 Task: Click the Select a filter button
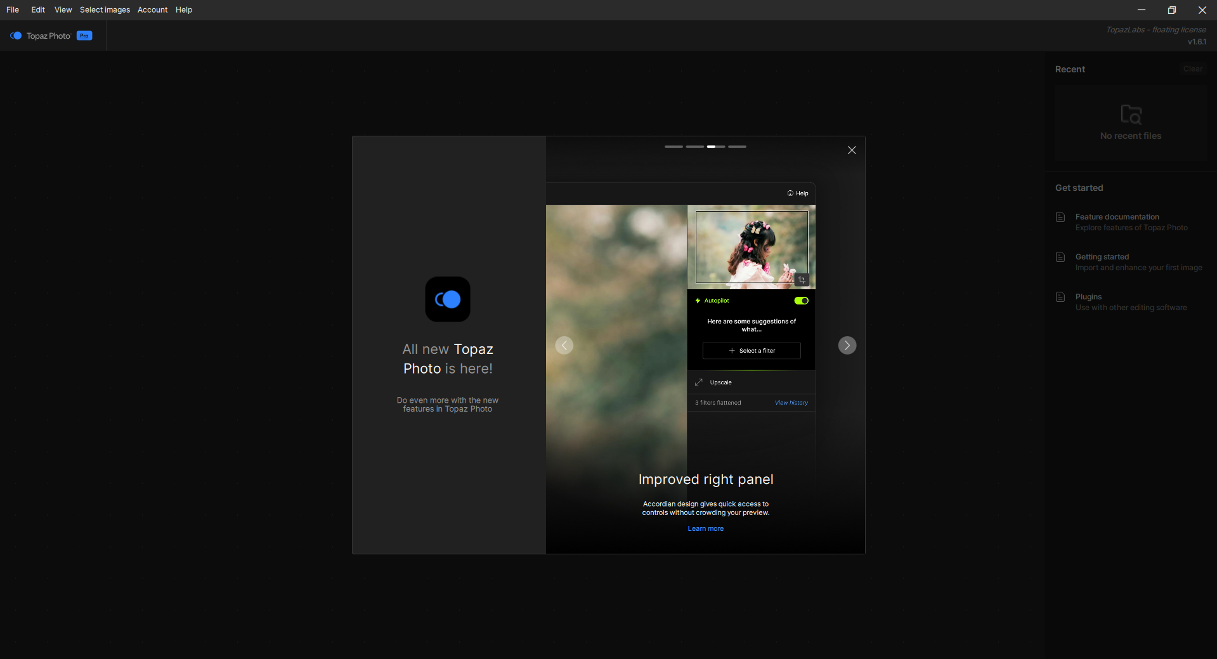coord(752,351)
